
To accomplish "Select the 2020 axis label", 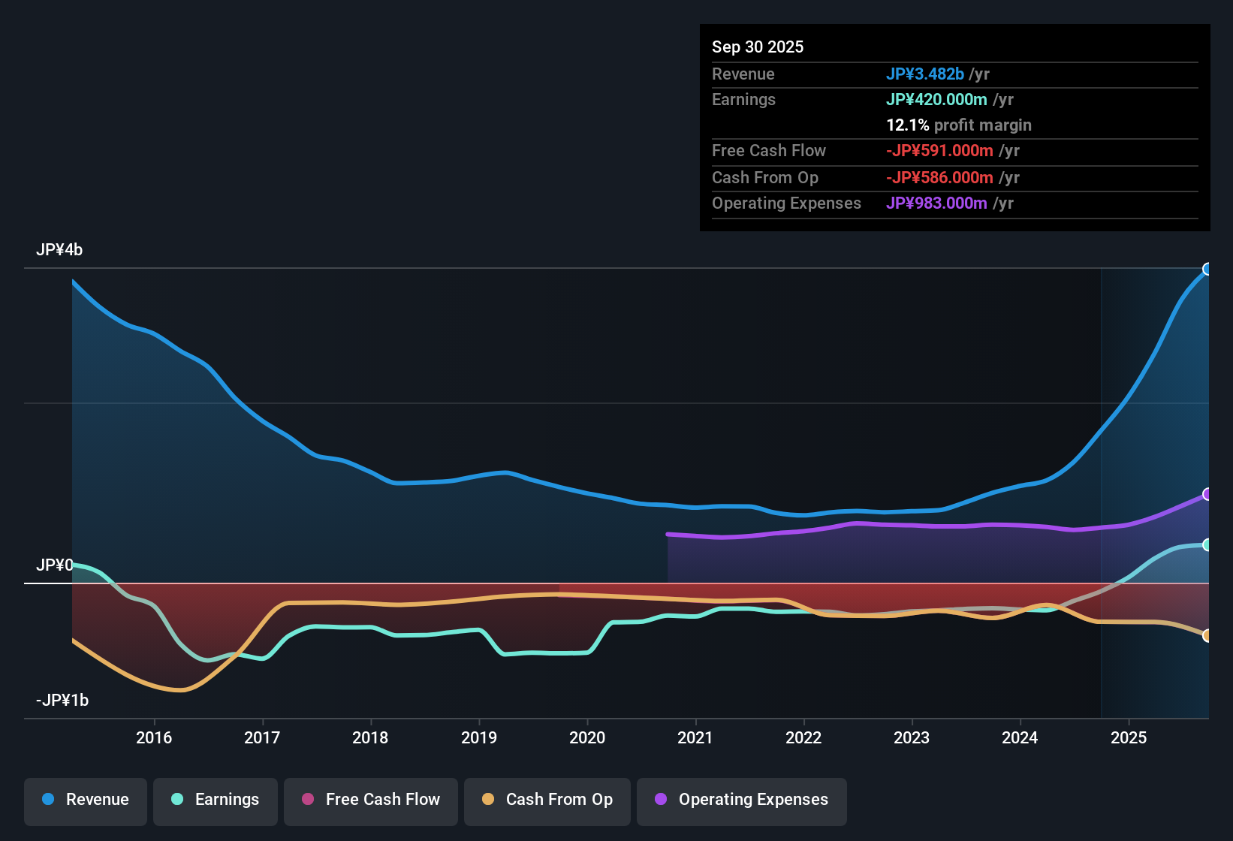I will tap(588, 738).
